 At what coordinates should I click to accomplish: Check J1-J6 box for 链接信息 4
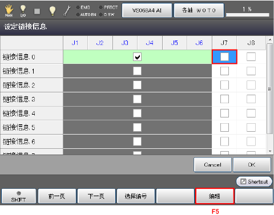point(137,113)
